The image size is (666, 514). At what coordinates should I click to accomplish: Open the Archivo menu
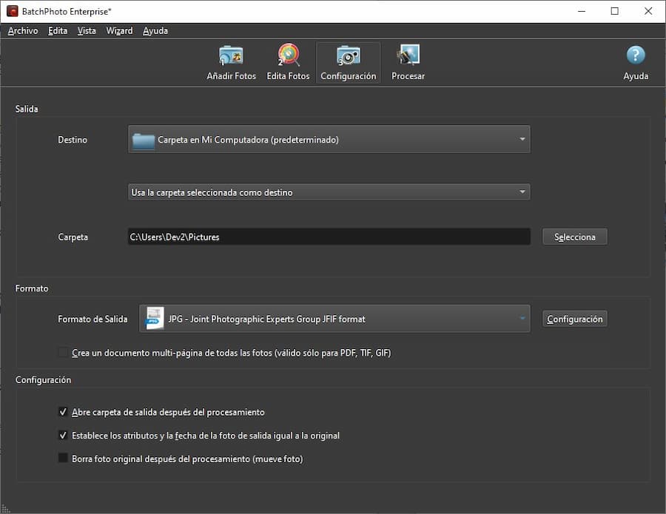(23, 30)
